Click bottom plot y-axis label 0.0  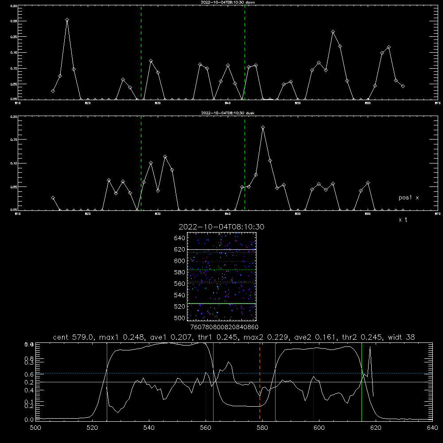coord(29,420)
